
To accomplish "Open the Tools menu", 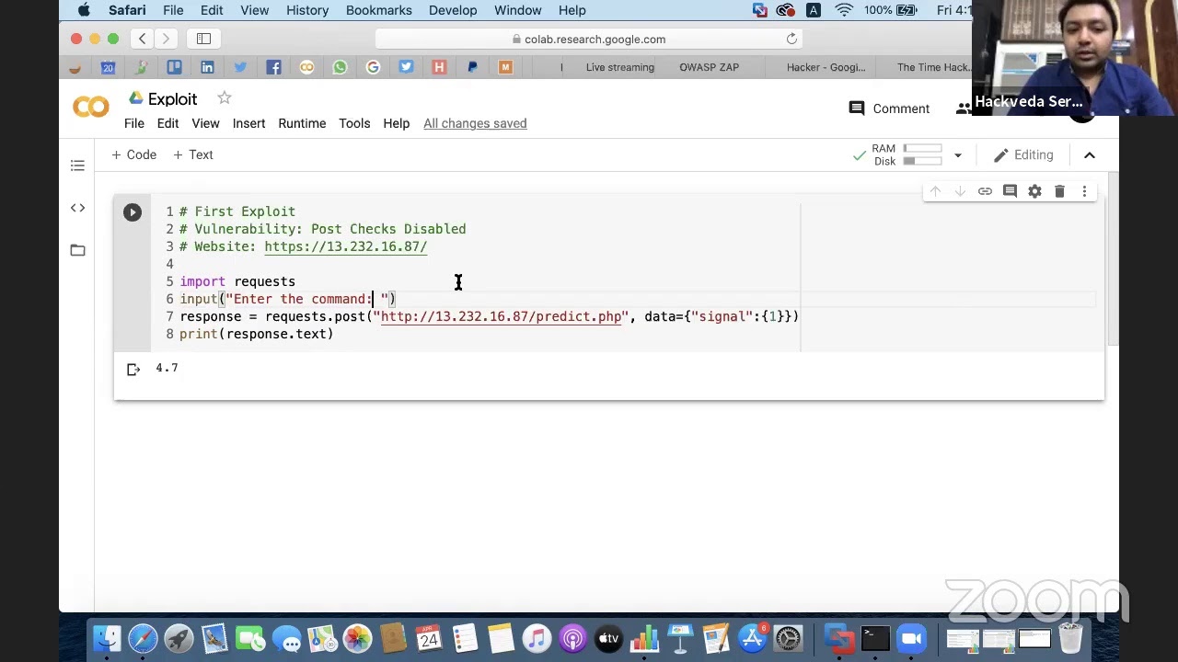I will 354,123.
